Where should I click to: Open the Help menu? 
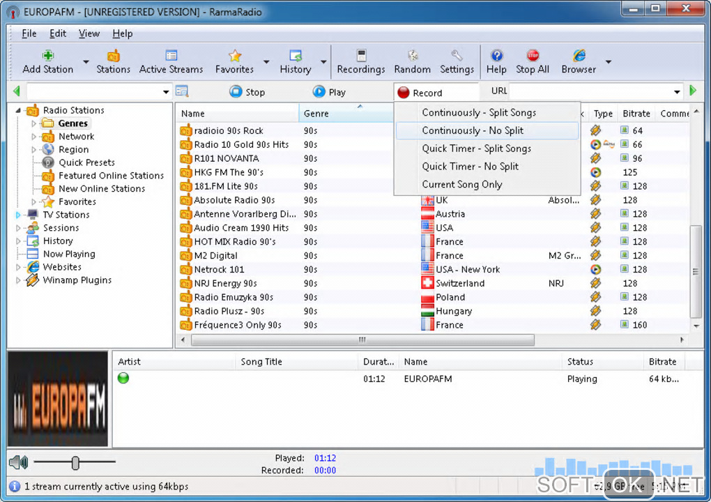pos(123,33)
